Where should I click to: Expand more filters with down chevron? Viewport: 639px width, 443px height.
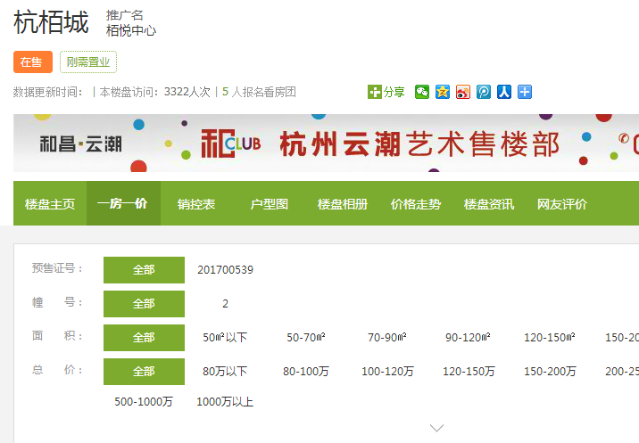tap(436, 428)
